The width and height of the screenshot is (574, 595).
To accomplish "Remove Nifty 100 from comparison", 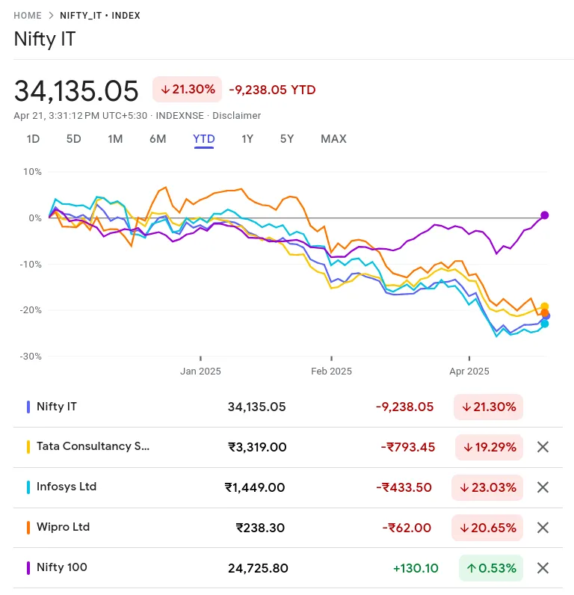I will (x=543, y=568).
